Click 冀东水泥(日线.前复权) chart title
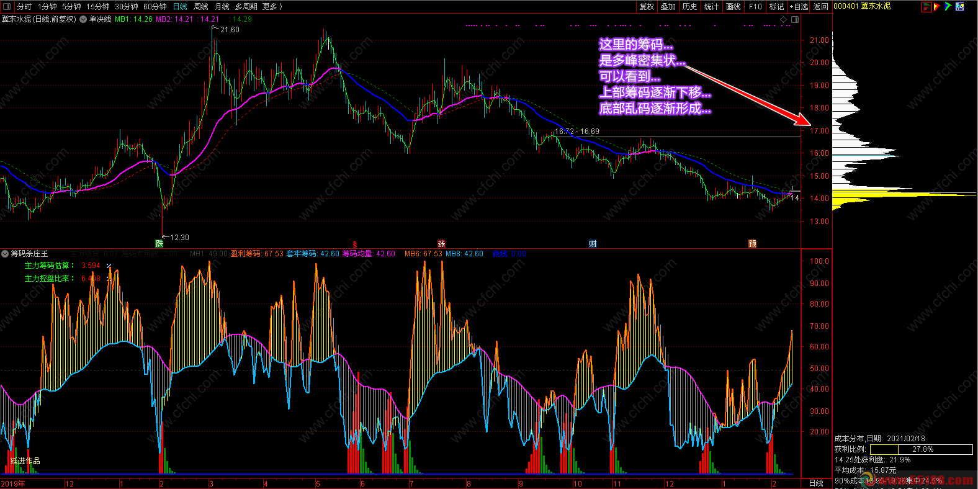978x489 pixels. [38, 19]
